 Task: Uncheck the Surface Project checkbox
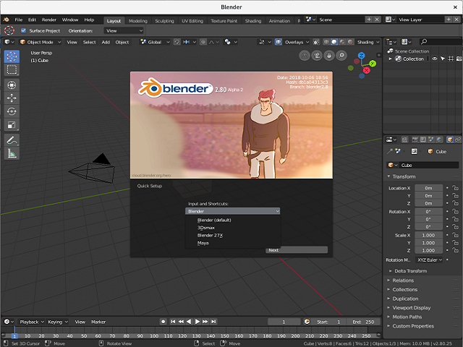click(23, 31)
